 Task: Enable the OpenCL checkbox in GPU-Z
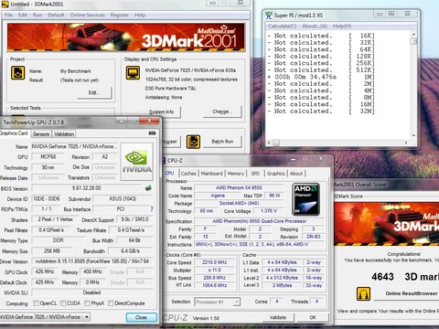pyautogui.click(x=36, y=302)
